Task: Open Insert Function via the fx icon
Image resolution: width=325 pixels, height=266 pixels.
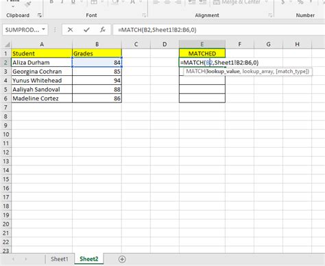Action: click(x=103, y=29)
